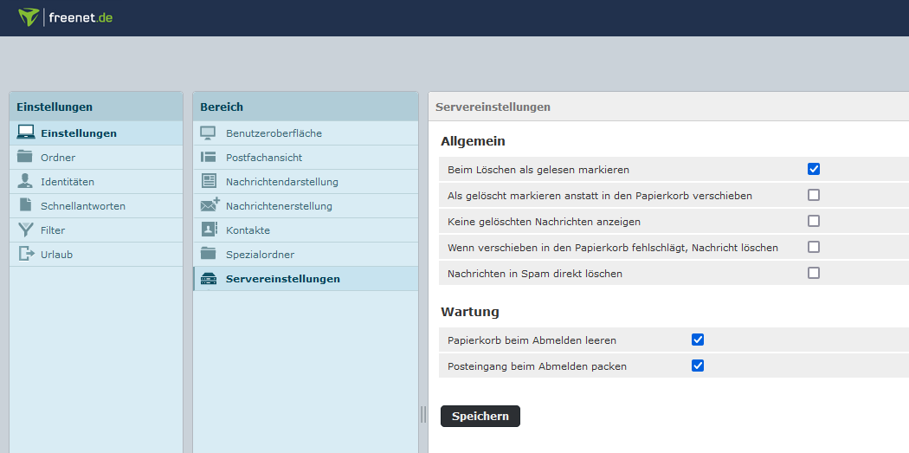The image size is (909, 453).
Task: Select the Spezialordner folder icon
Action: 209,254
